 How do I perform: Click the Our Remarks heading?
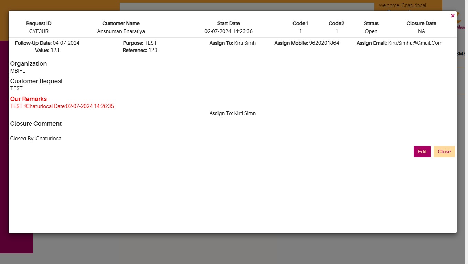[x=29, y=99]
